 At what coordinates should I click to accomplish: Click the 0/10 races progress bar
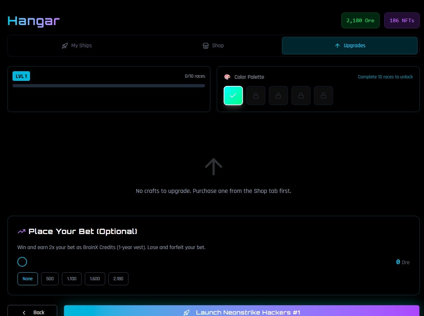tap(109, 86)
